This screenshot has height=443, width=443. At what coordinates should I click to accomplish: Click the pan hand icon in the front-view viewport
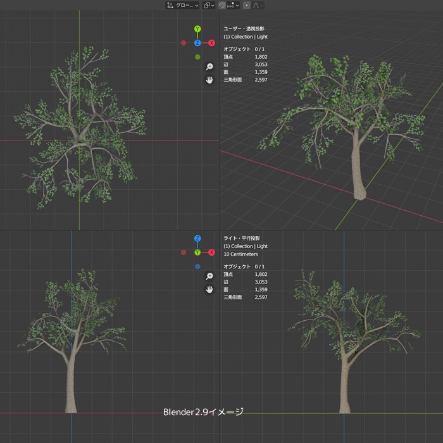(209, 289)
